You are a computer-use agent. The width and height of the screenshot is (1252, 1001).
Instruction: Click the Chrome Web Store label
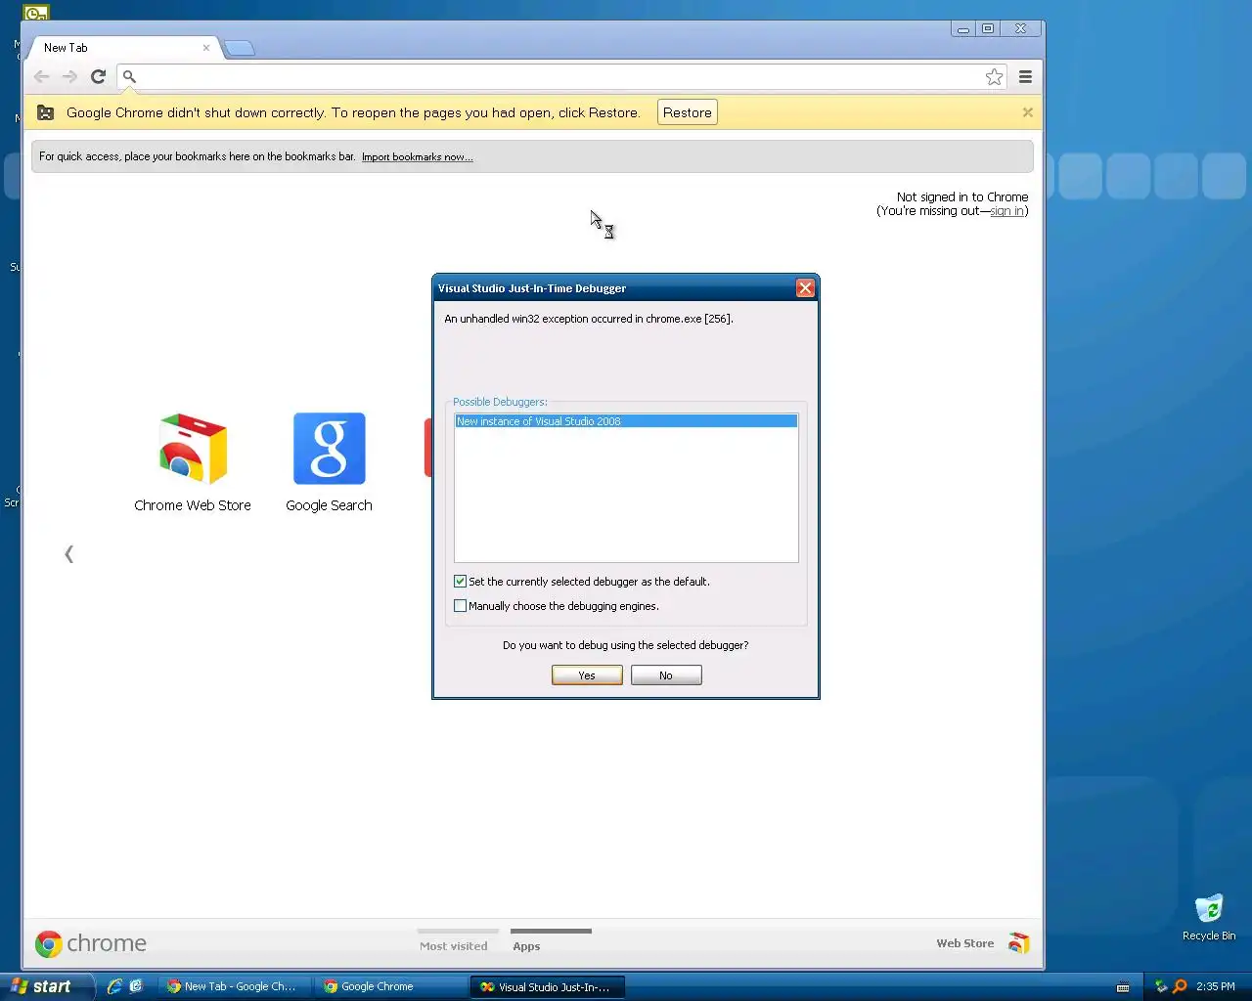(193, 505)
